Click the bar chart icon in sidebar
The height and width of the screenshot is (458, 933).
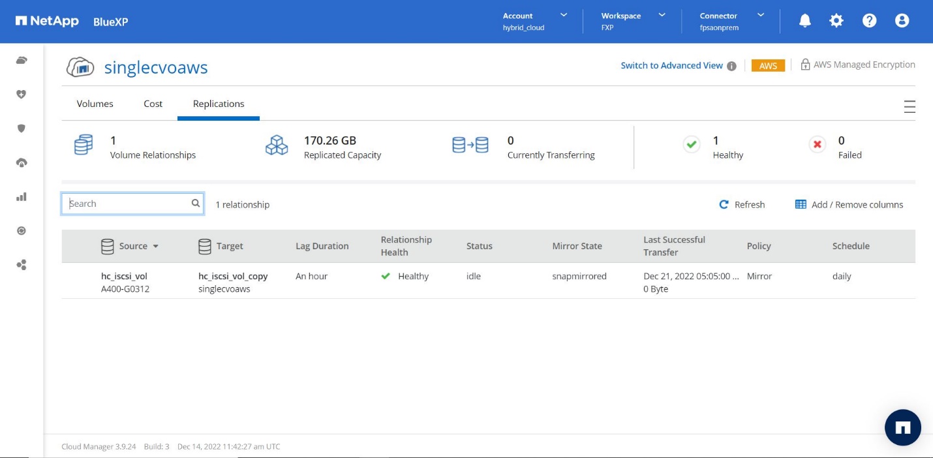tap(22, 196)
